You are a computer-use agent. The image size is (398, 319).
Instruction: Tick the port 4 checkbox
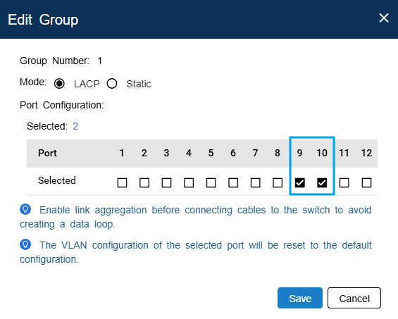tap(189, 182)
